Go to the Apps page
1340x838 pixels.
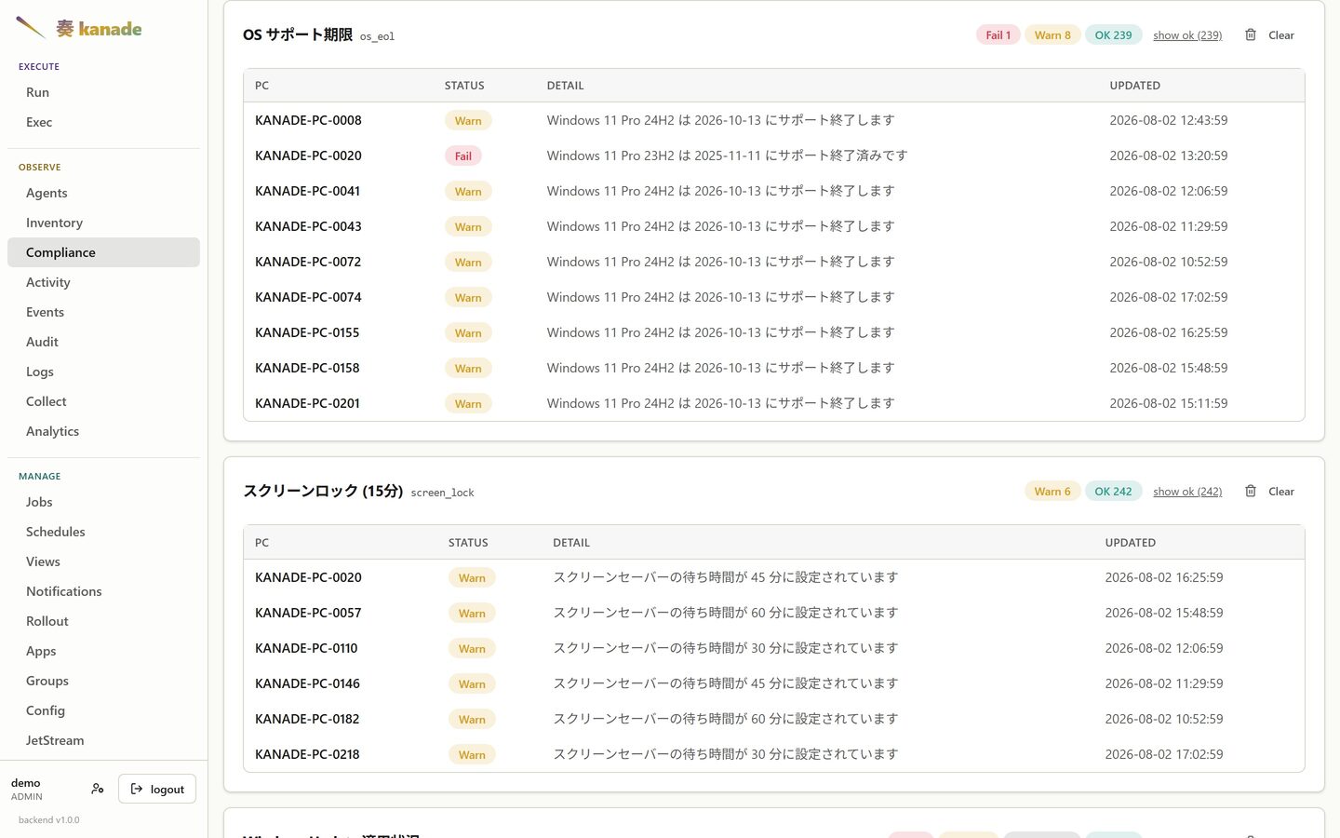tap(103, 651)
